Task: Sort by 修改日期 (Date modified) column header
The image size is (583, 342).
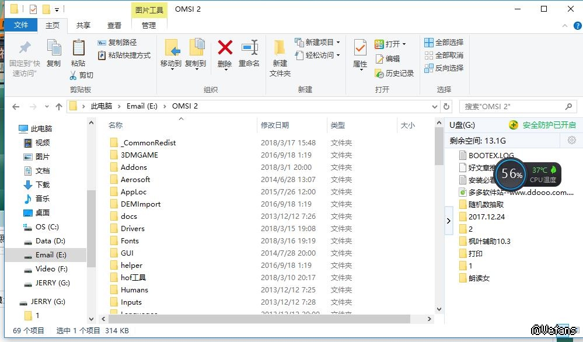Action: click(x=275, y=125)
